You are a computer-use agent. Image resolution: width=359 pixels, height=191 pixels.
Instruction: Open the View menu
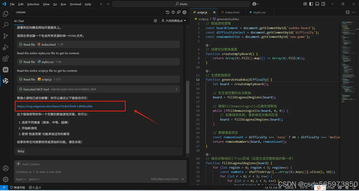(46, 4)
